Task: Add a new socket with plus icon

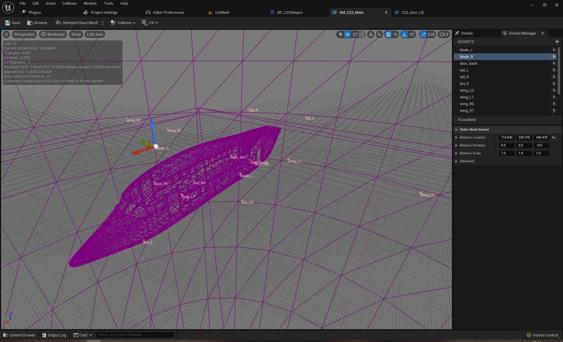Action: (x=557, y=42)
